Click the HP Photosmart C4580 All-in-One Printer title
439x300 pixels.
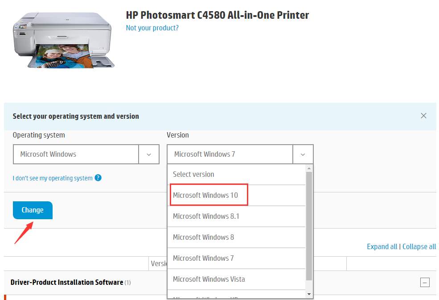coord(217,15)
